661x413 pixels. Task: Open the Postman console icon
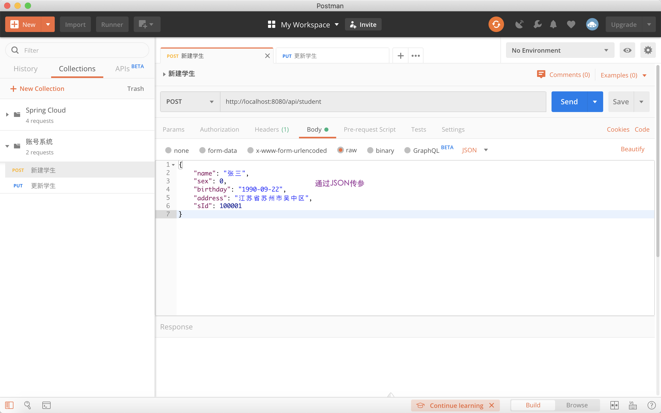pyautogui.click(x=46, y=405)
